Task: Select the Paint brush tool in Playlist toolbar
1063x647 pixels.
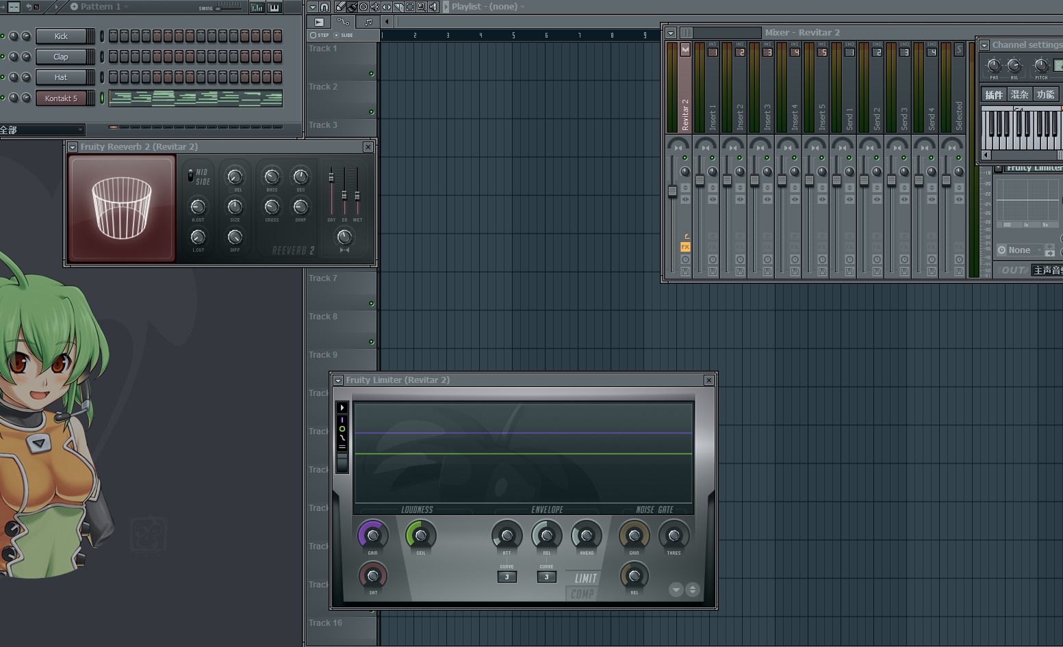Action: (352, 7)
